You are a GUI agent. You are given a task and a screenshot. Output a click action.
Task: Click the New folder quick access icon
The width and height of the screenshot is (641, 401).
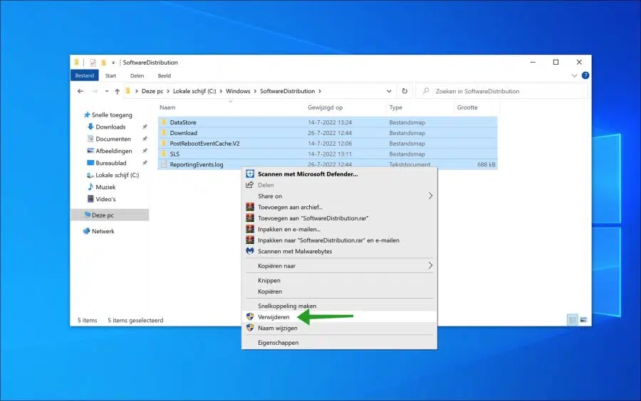click(103, 63)
